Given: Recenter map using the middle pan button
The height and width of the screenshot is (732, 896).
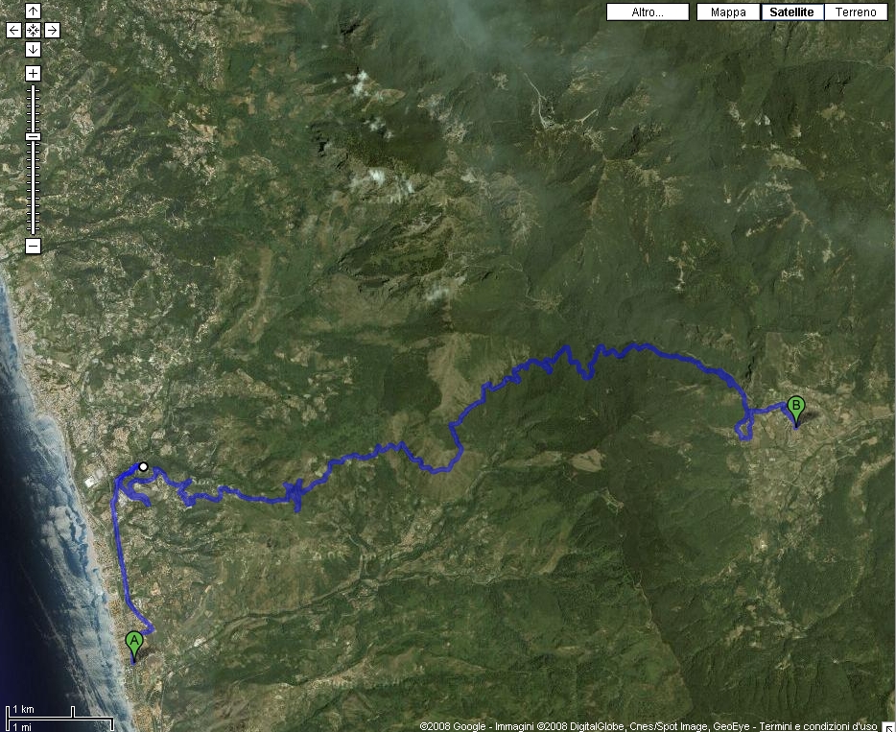Looking at the screenshot, I should click(x=34, y=31).
